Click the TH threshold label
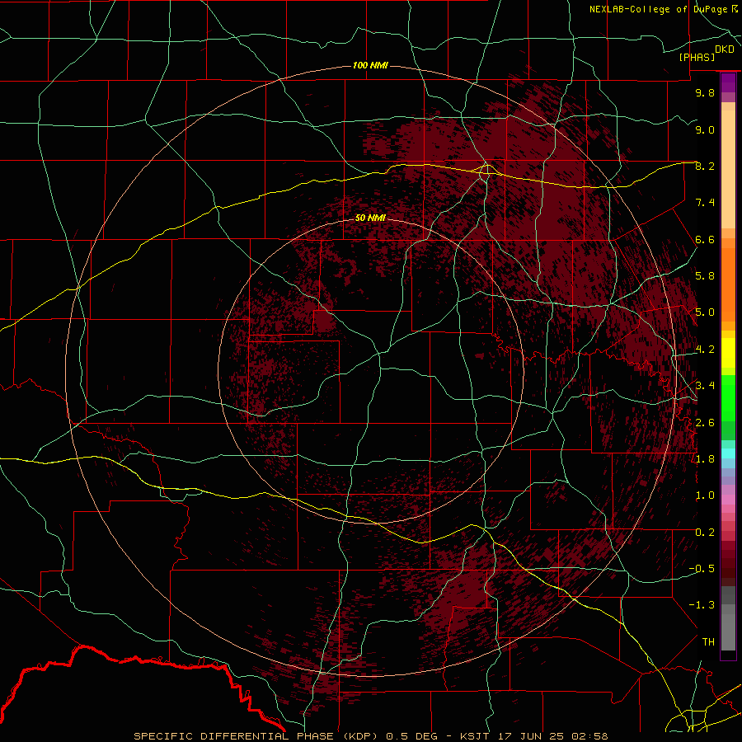This screenshot has width=742, height=742. point(708,642)
